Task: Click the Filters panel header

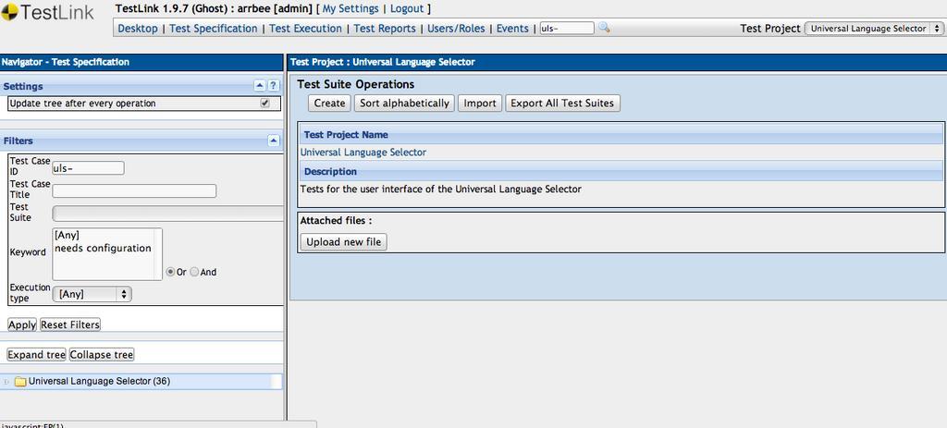Action: pos(141,141)
